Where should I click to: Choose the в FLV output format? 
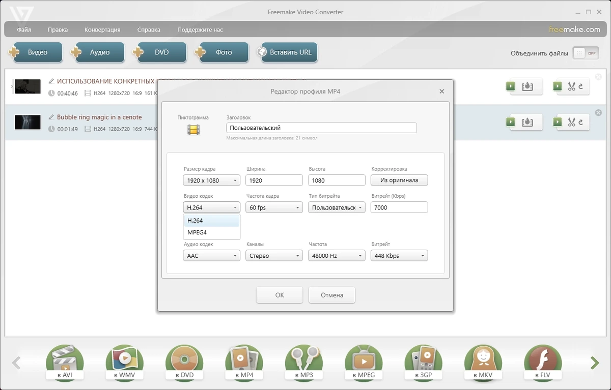tap(543, 364)
